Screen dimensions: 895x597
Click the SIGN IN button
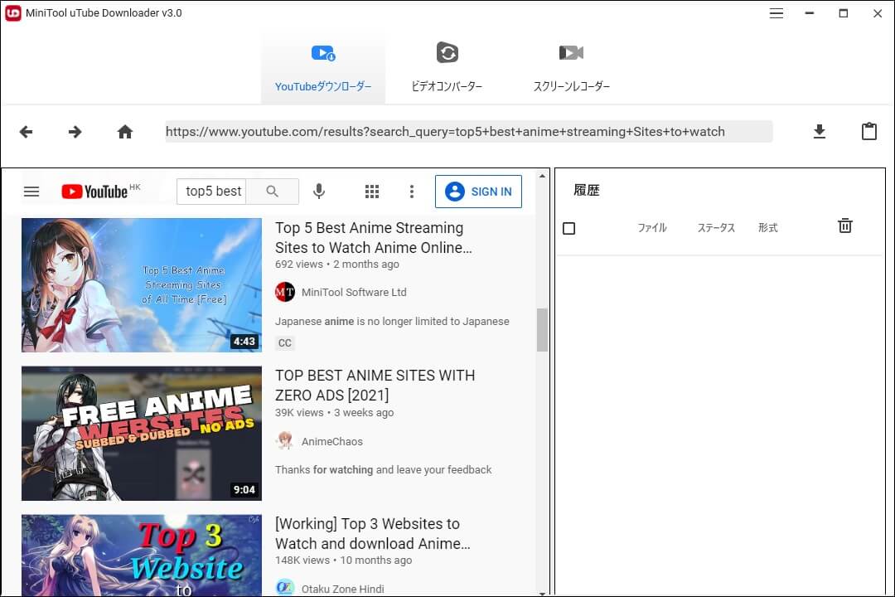(x=478, y=192)
